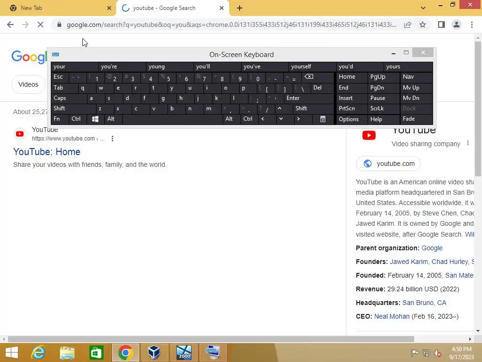482x362 pixels.
Task: Bookmark this page with the star icon
Action: tap(423, 25)
